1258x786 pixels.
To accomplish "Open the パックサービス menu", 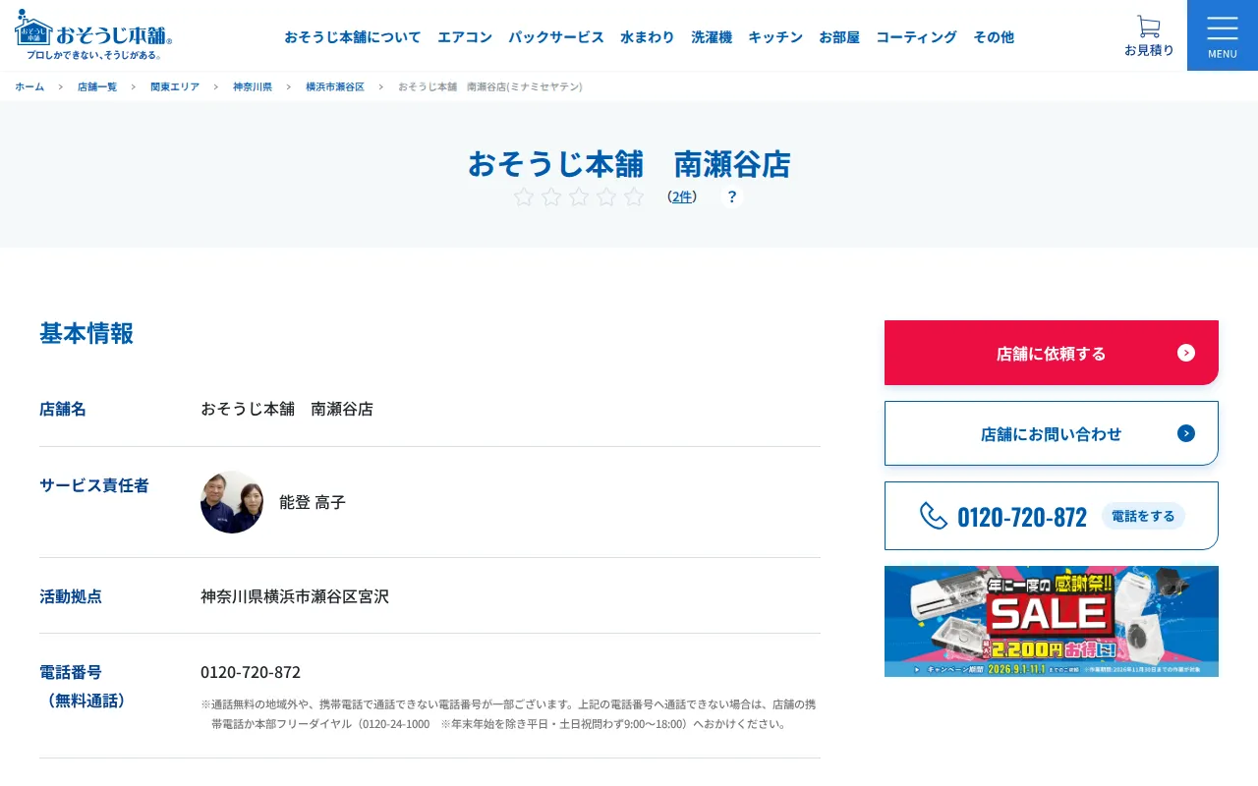I will coord(556,36).
